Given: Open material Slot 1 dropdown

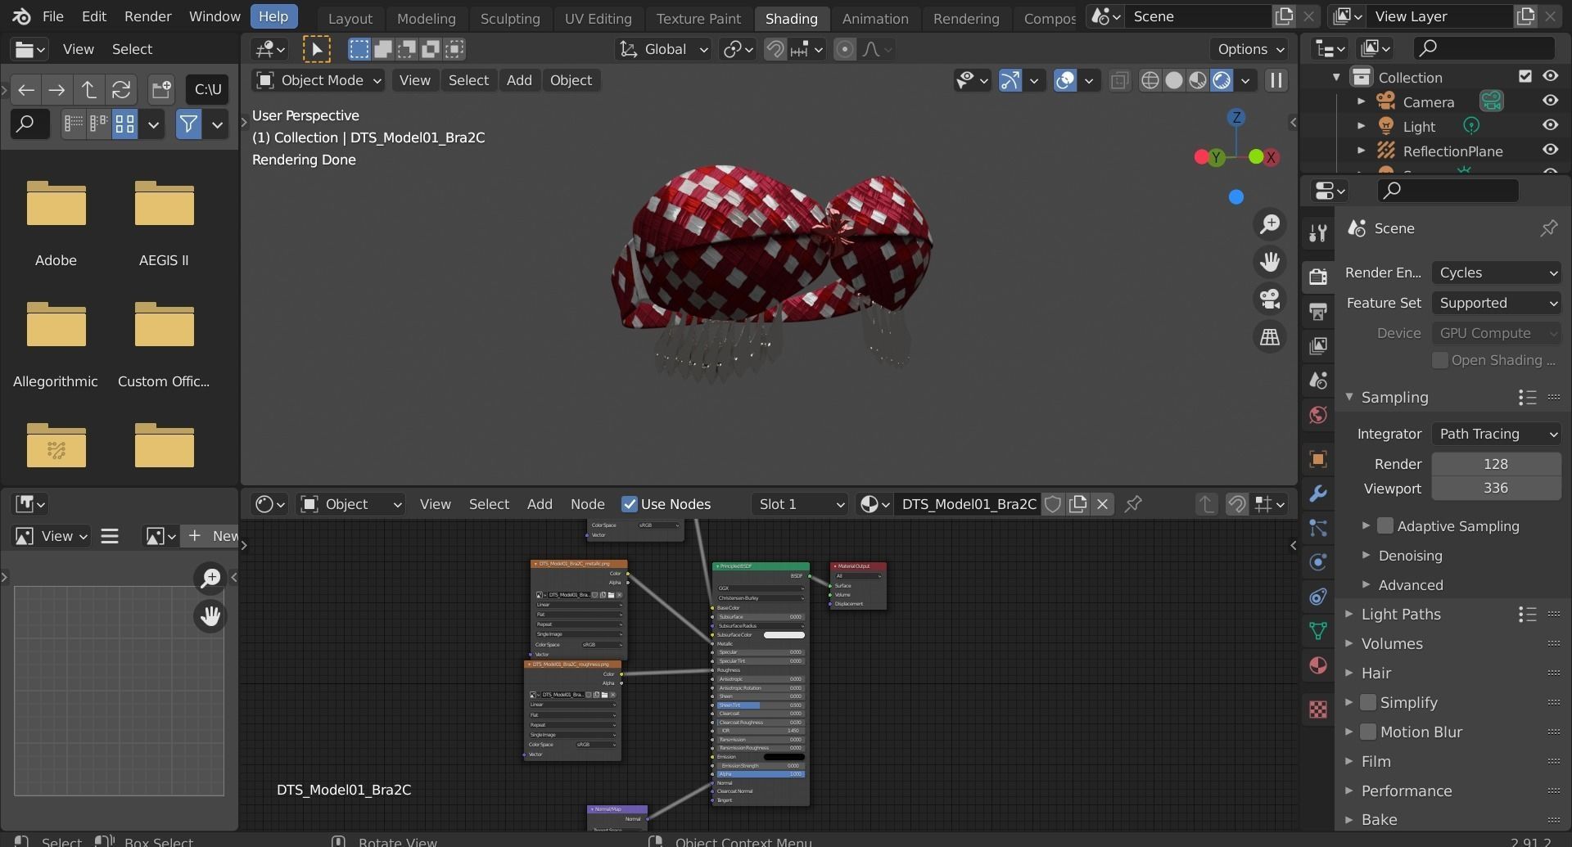Looking at the screenshot, I should click(x=800, y=504).
